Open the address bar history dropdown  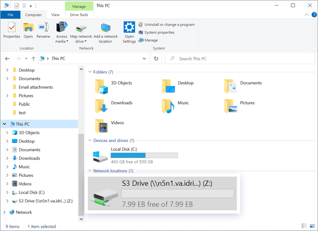pos(144,59)
